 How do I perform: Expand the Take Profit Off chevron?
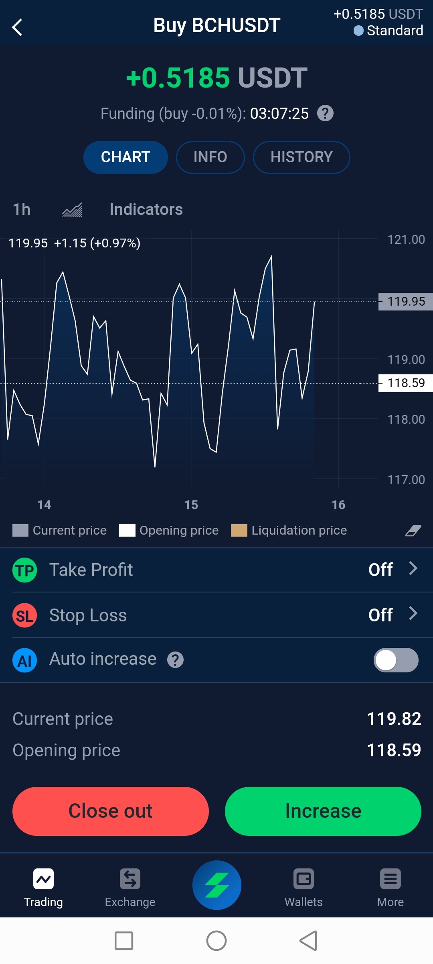[413, 568]
